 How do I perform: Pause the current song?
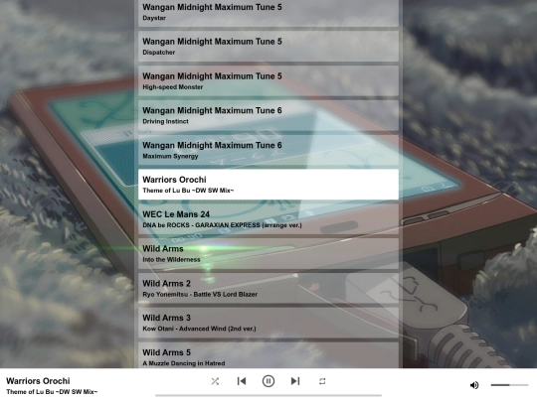click(268, 381)
